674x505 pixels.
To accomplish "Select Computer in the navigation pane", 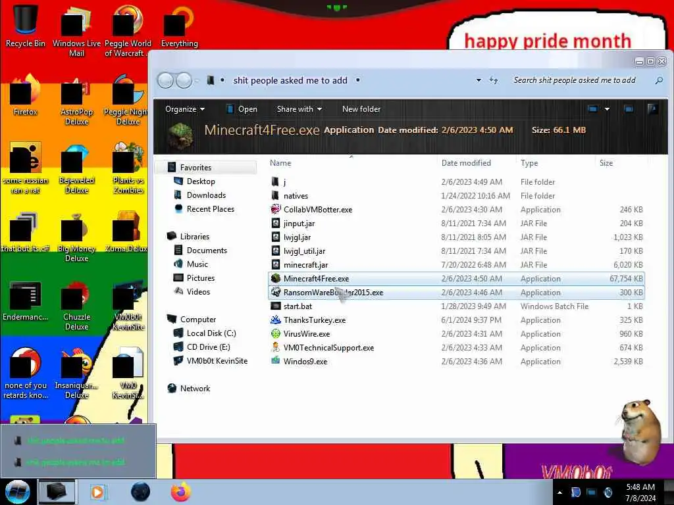I will coord(197,320).
